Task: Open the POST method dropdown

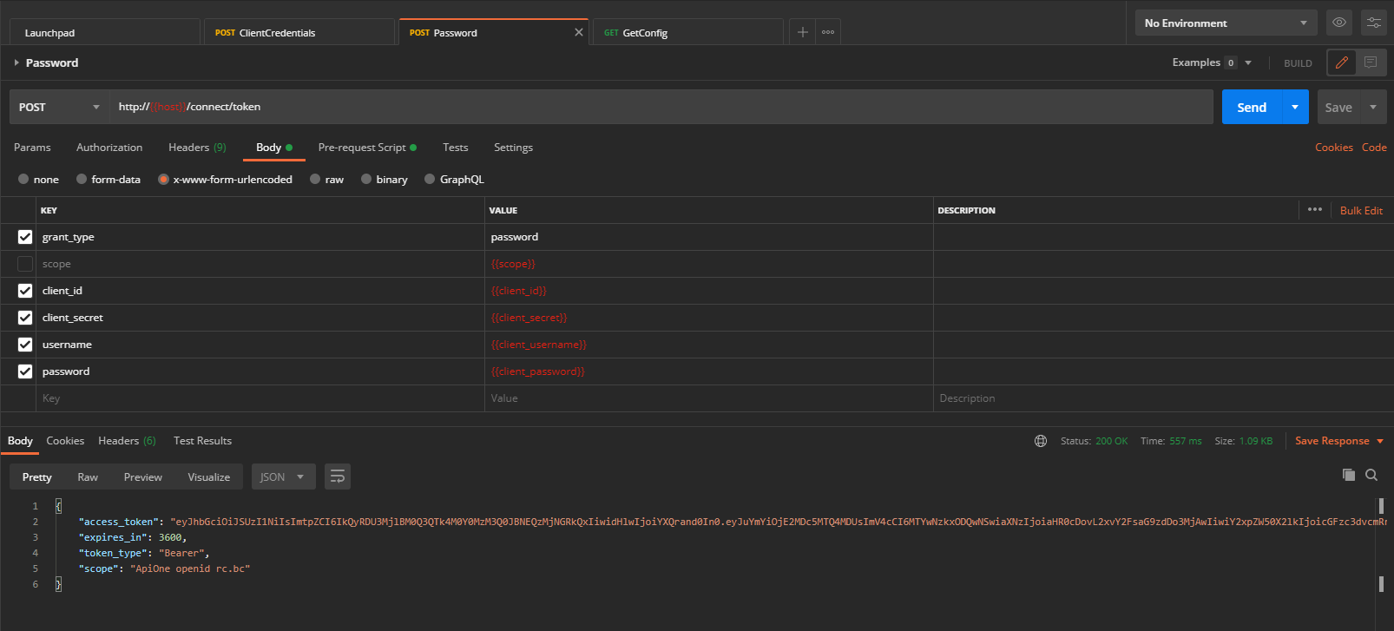Action: click(x=59, y=107)
